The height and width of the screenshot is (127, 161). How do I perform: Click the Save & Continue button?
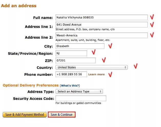point(62,114)
